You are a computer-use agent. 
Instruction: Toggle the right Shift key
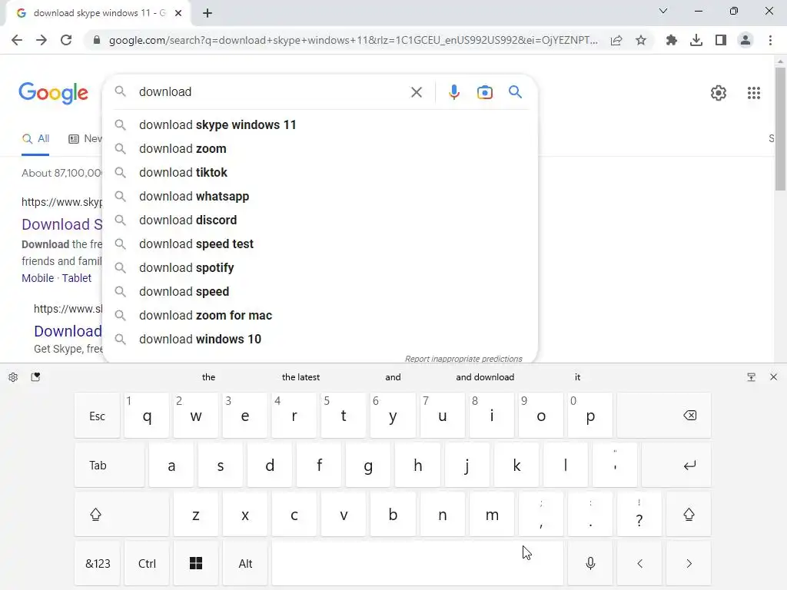pos(689,514)
